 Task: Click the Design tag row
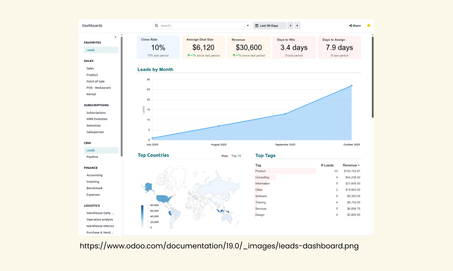coord(308,215)
